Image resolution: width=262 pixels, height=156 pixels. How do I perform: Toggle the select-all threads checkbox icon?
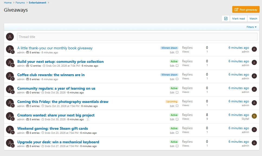tap(226, 18)
